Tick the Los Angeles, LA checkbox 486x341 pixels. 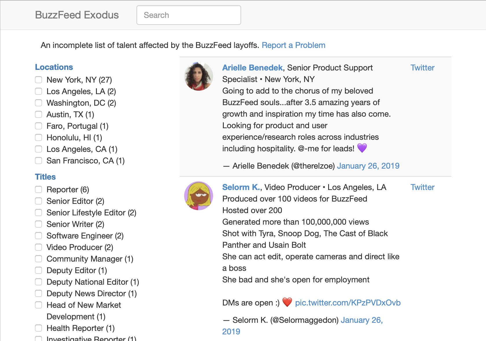pos(38,91)
